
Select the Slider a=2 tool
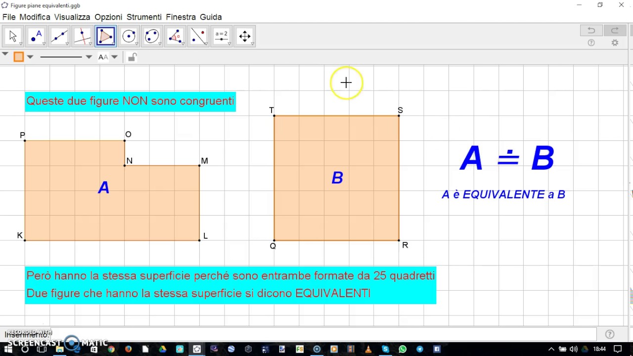click(222, 37)
